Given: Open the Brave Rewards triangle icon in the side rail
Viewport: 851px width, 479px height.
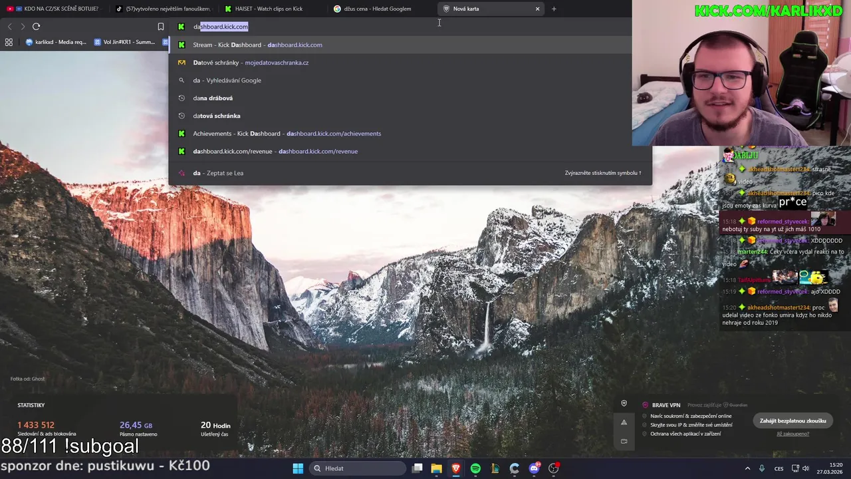Looking at the screenshot, I should click(624, 422).
